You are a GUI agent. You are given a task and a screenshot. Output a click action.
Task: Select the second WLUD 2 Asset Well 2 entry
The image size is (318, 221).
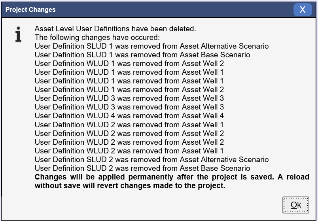point(129,142)
